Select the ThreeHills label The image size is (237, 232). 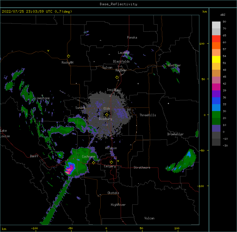(148, 115)
